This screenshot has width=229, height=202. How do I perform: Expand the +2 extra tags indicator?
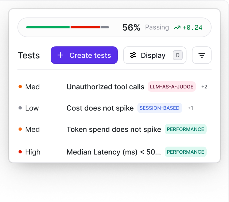204,87
